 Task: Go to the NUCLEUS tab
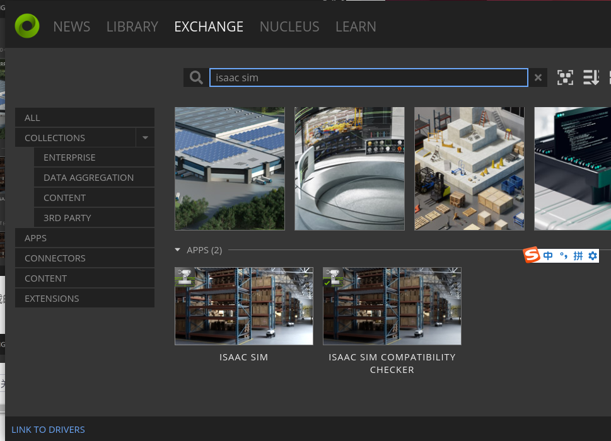(x=289, y=26)
